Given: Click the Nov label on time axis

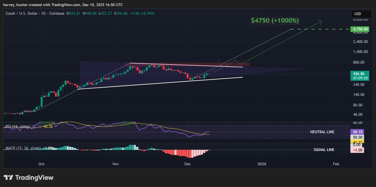Looking at the screenshot, I should [x=116, y=164].
